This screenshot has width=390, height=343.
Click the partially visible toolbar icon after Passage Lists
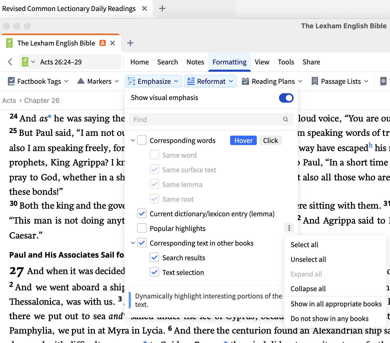[x=384, y=81]
